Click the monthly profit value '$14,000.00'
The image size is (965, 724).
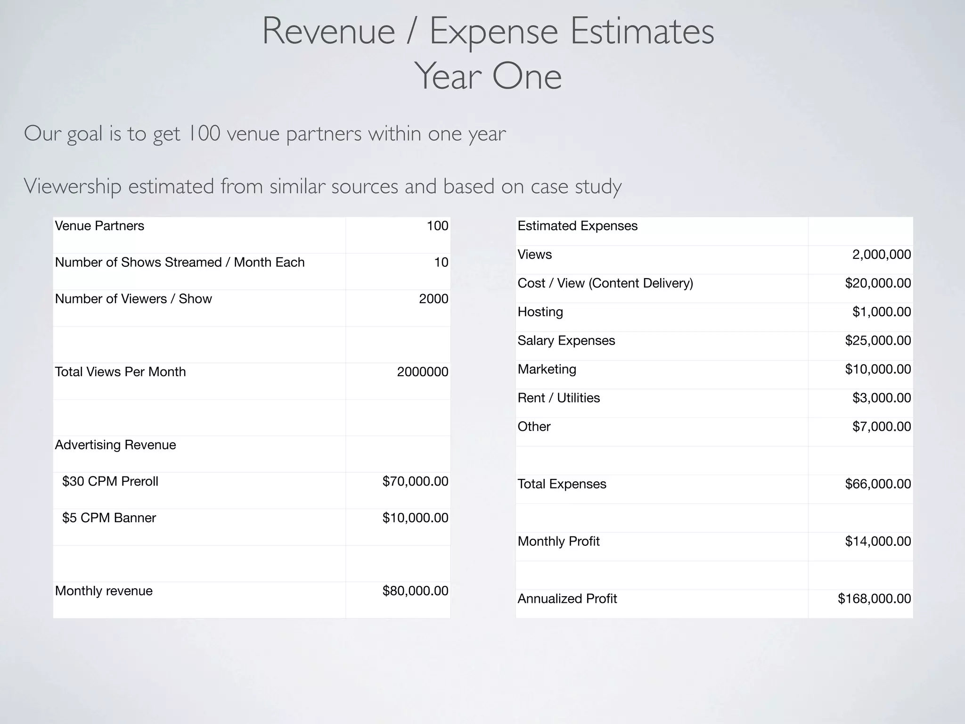(x=878, y=541)
